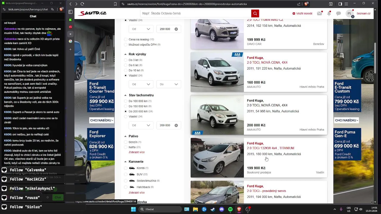Select 'Do 6 let' year radio
Viewport: 381px width, 214px height.
[x=126, y=65]
